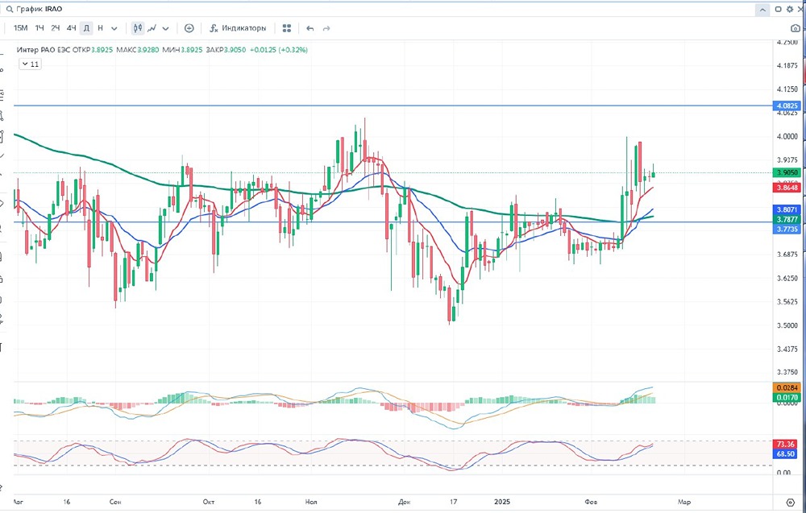
Task: Collapse the toolbar with the up chevron
Action: [x=762, y=9]
